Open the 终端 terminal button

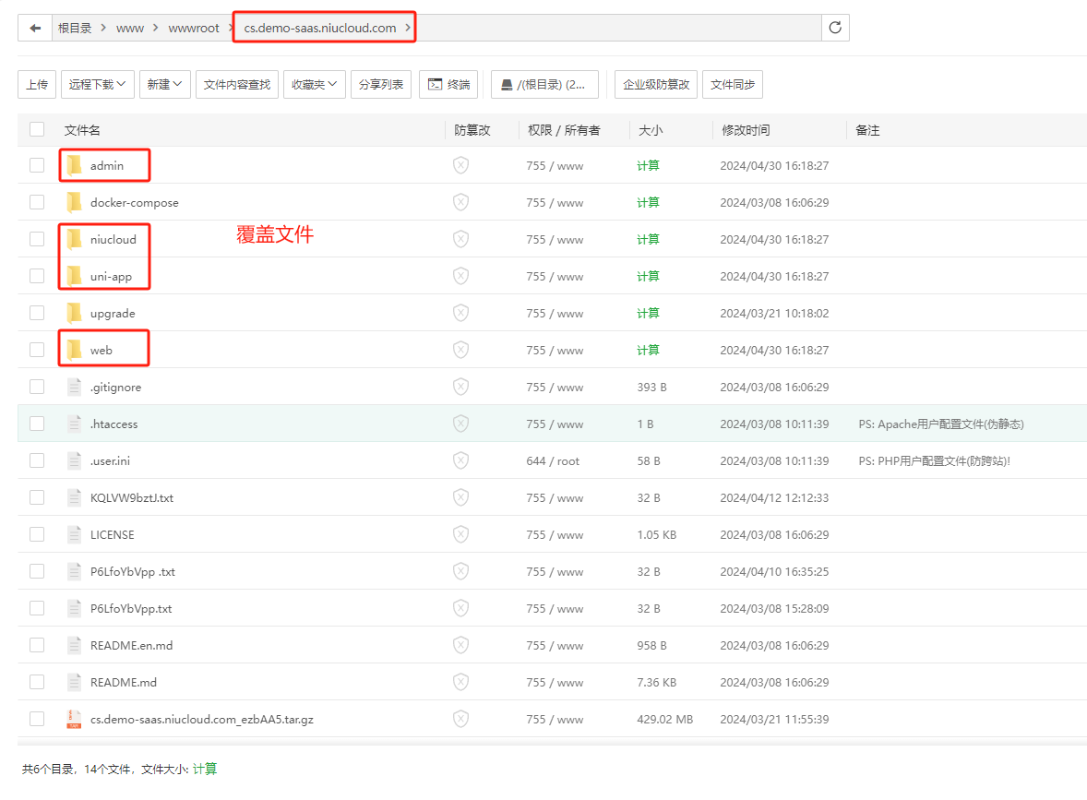point(448,84)
